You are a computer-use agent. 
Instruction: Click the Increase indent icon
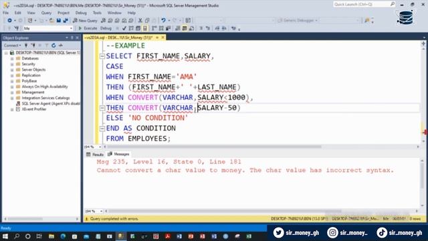tap(224, 28)
